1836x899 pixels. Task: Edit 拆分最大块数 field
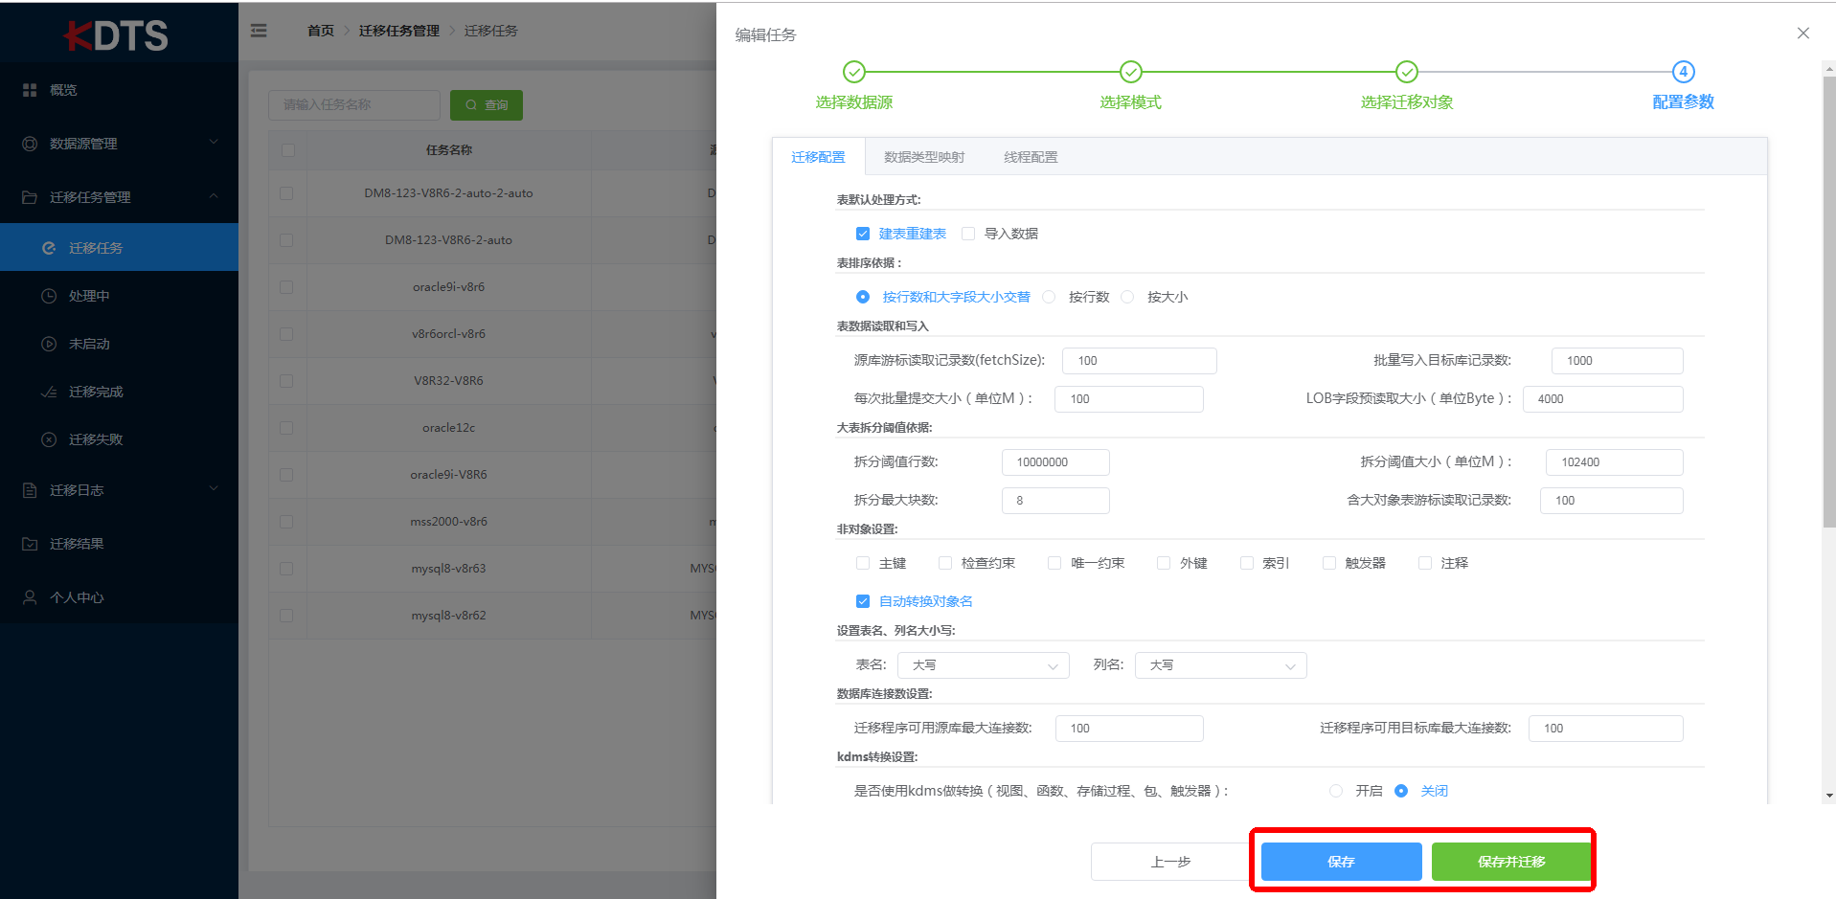[x=1055, y=501]
